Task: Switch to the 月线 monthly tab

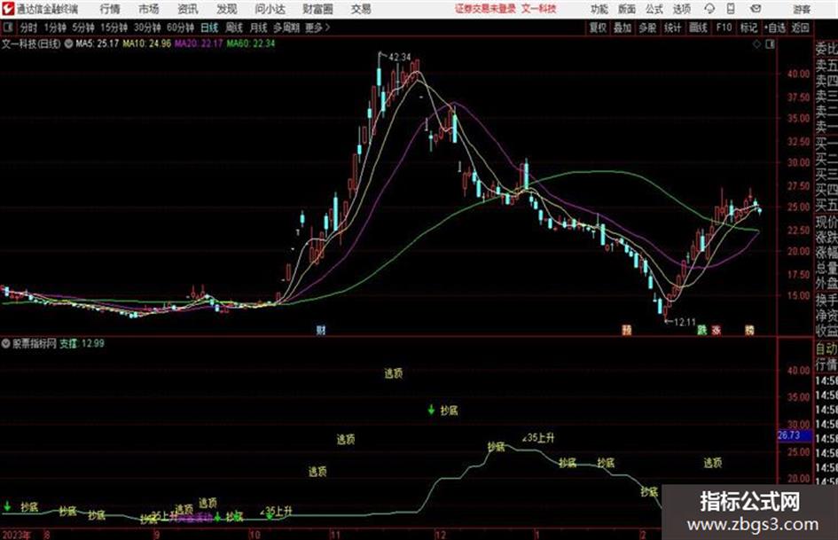Action: (x=259, y=27)
